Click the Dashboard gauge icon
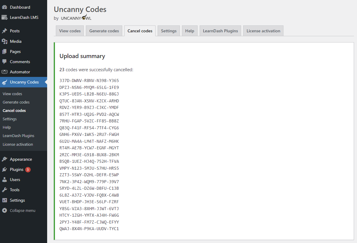Viewport: 357px width, 243px height. (5, 7)
